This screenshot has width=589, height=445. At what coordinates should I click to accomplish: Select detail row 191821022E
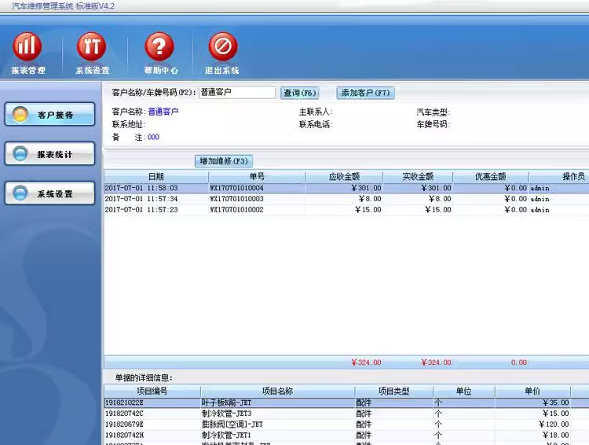point(346,403)
